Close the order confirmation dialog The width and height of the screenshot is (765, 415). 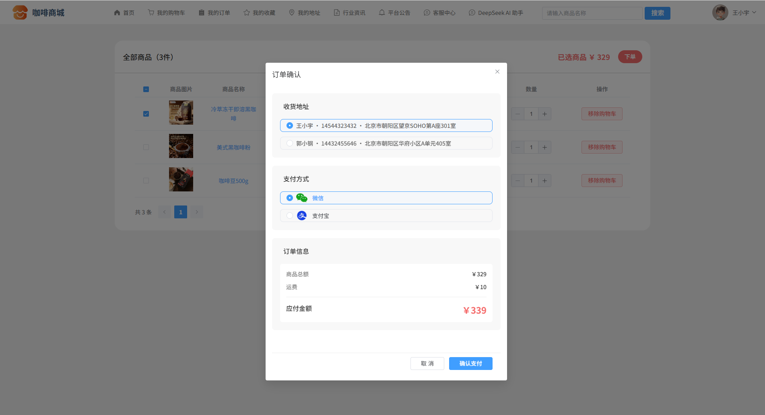coord(497,72)
